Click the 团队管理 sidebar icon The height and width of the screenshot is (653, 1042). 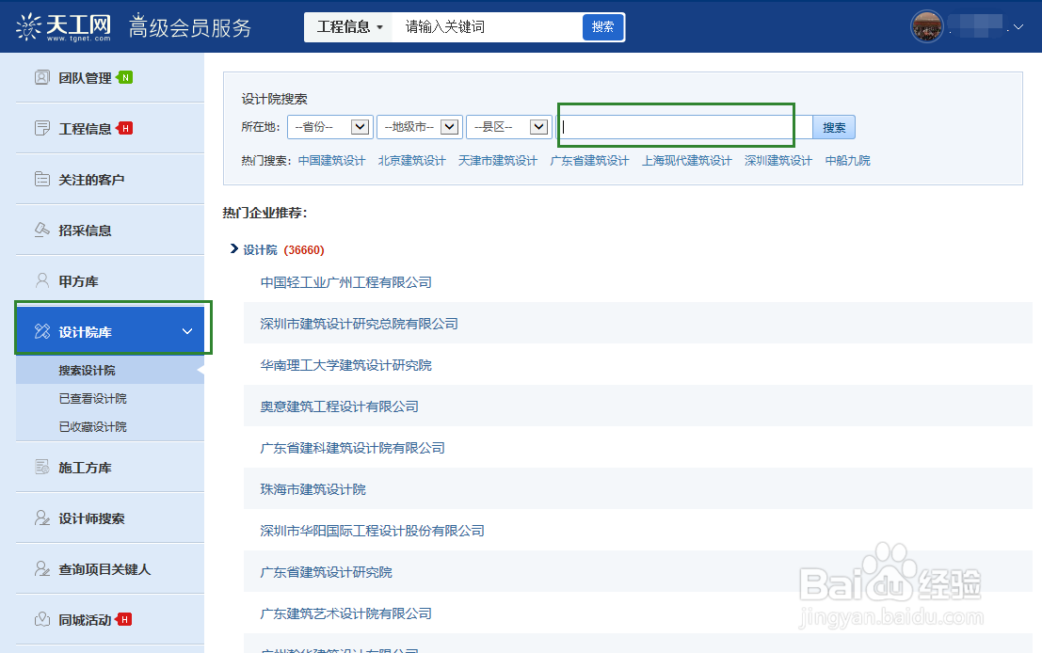click(x=41, y=78)
